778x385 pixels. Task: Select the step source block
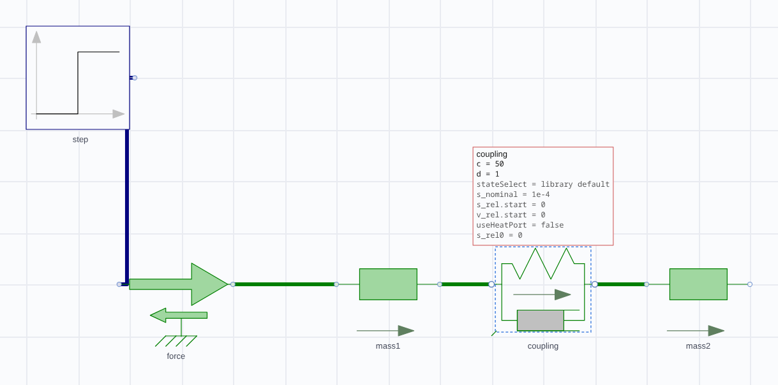(x=78, y=78)
